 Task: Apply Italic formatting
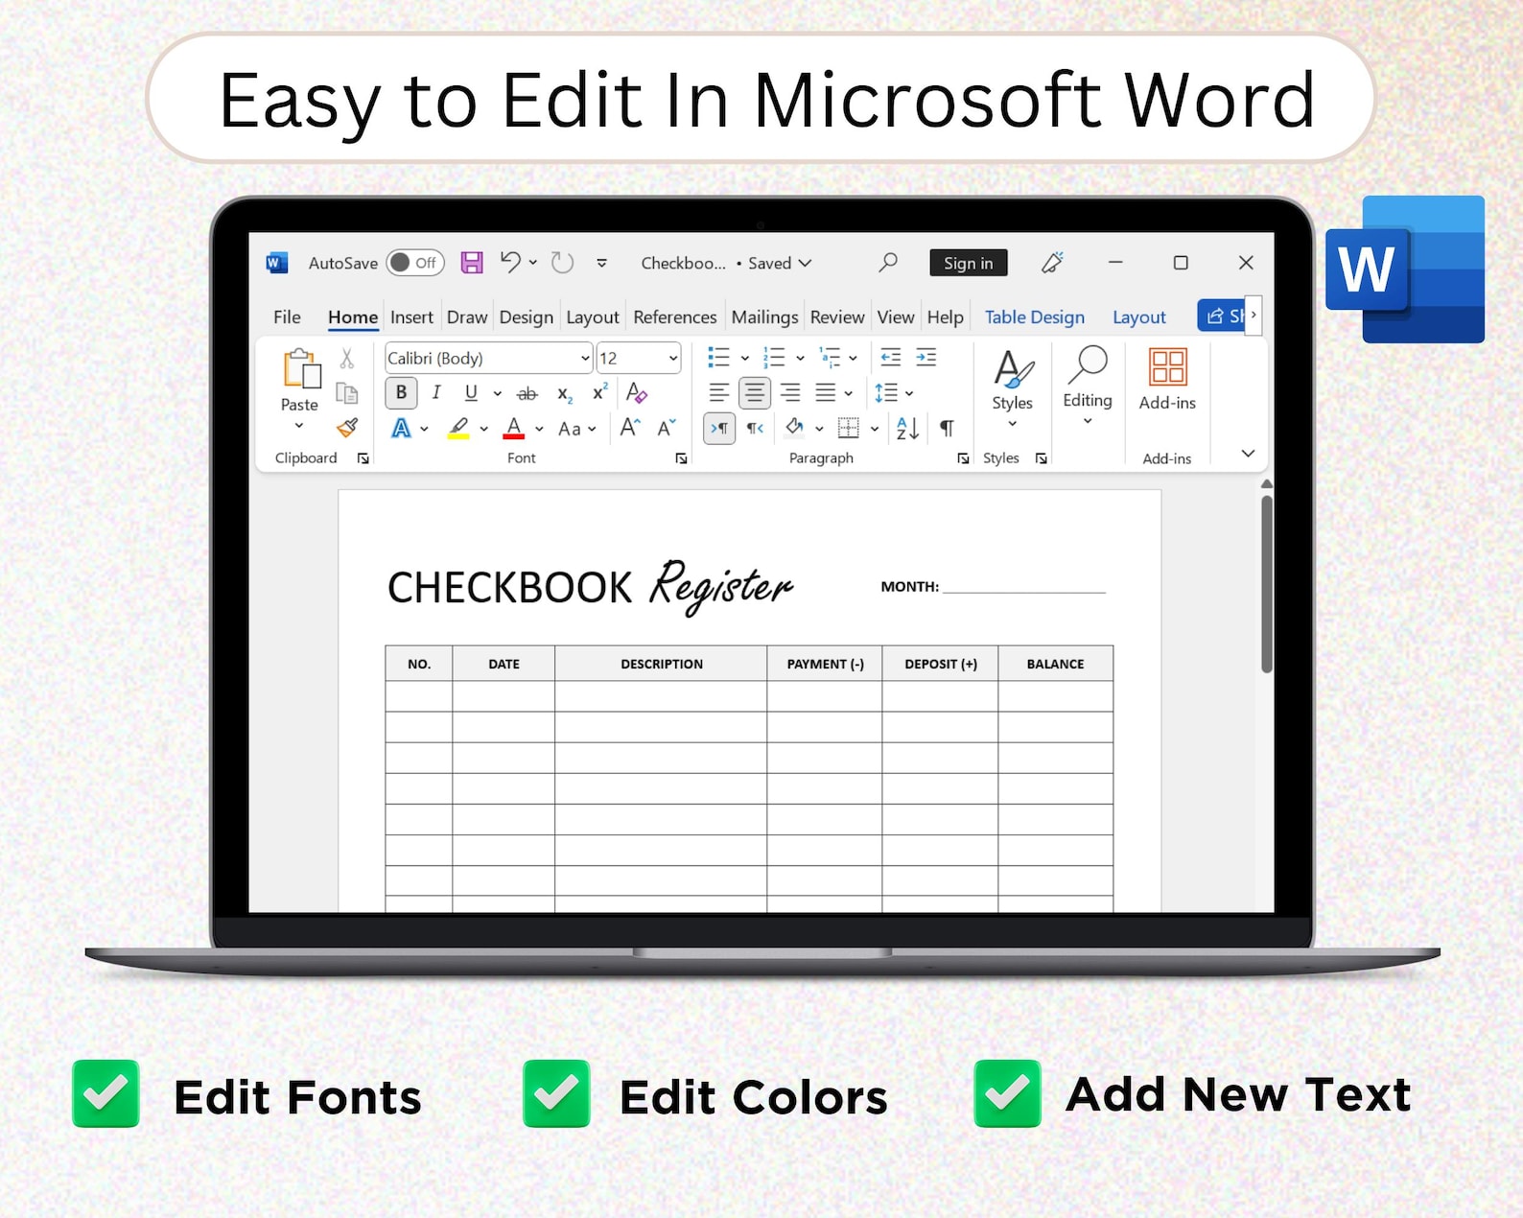pyautogui.click(x=436, y=392)
